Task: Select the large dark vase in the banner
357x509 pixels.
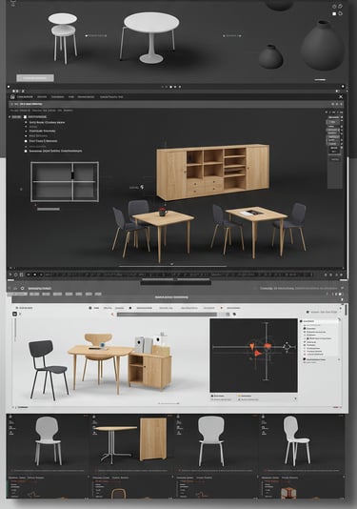Action: [322, 46]
